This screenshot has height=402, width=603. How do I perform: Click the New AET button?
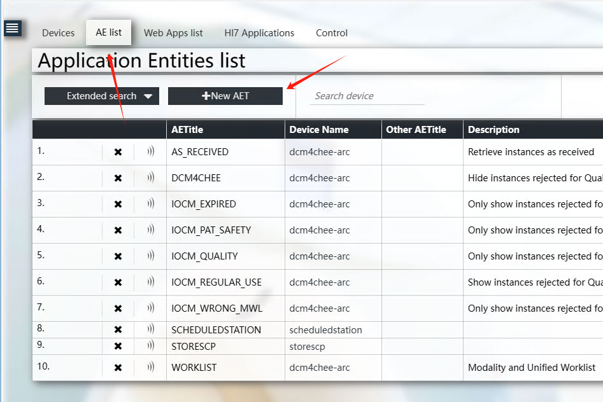click(225, 96)
